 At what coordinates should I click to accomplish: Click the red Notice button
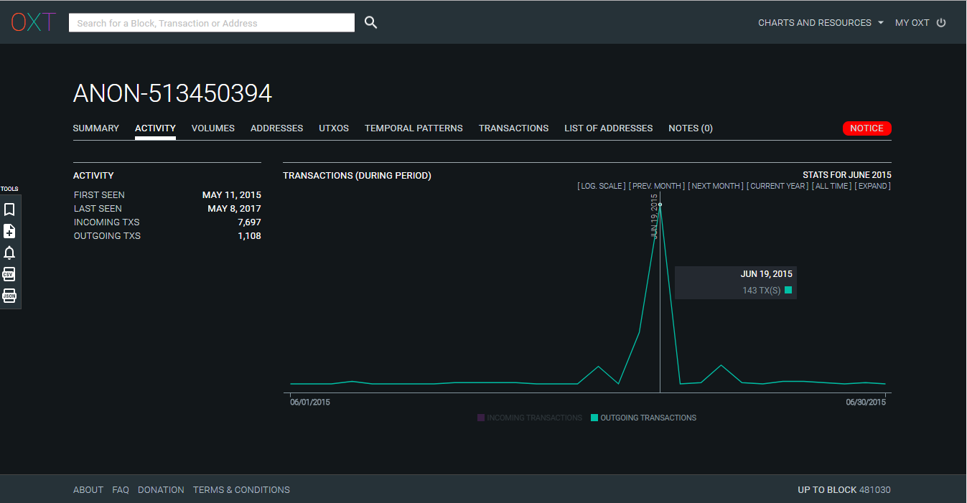[866, 128]
